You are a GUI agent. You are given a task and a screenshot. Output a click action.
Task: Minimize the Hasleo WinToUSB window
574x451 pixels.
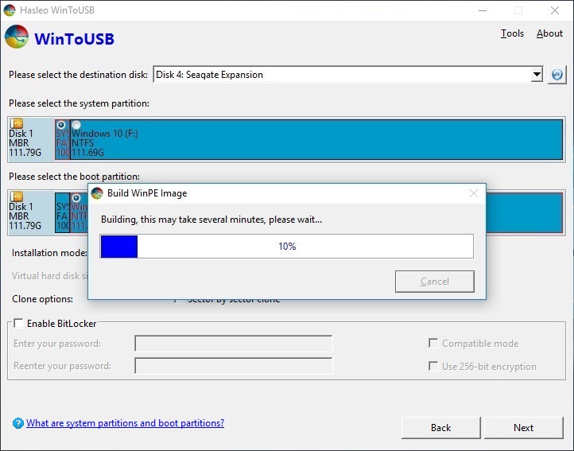(483, 10)
